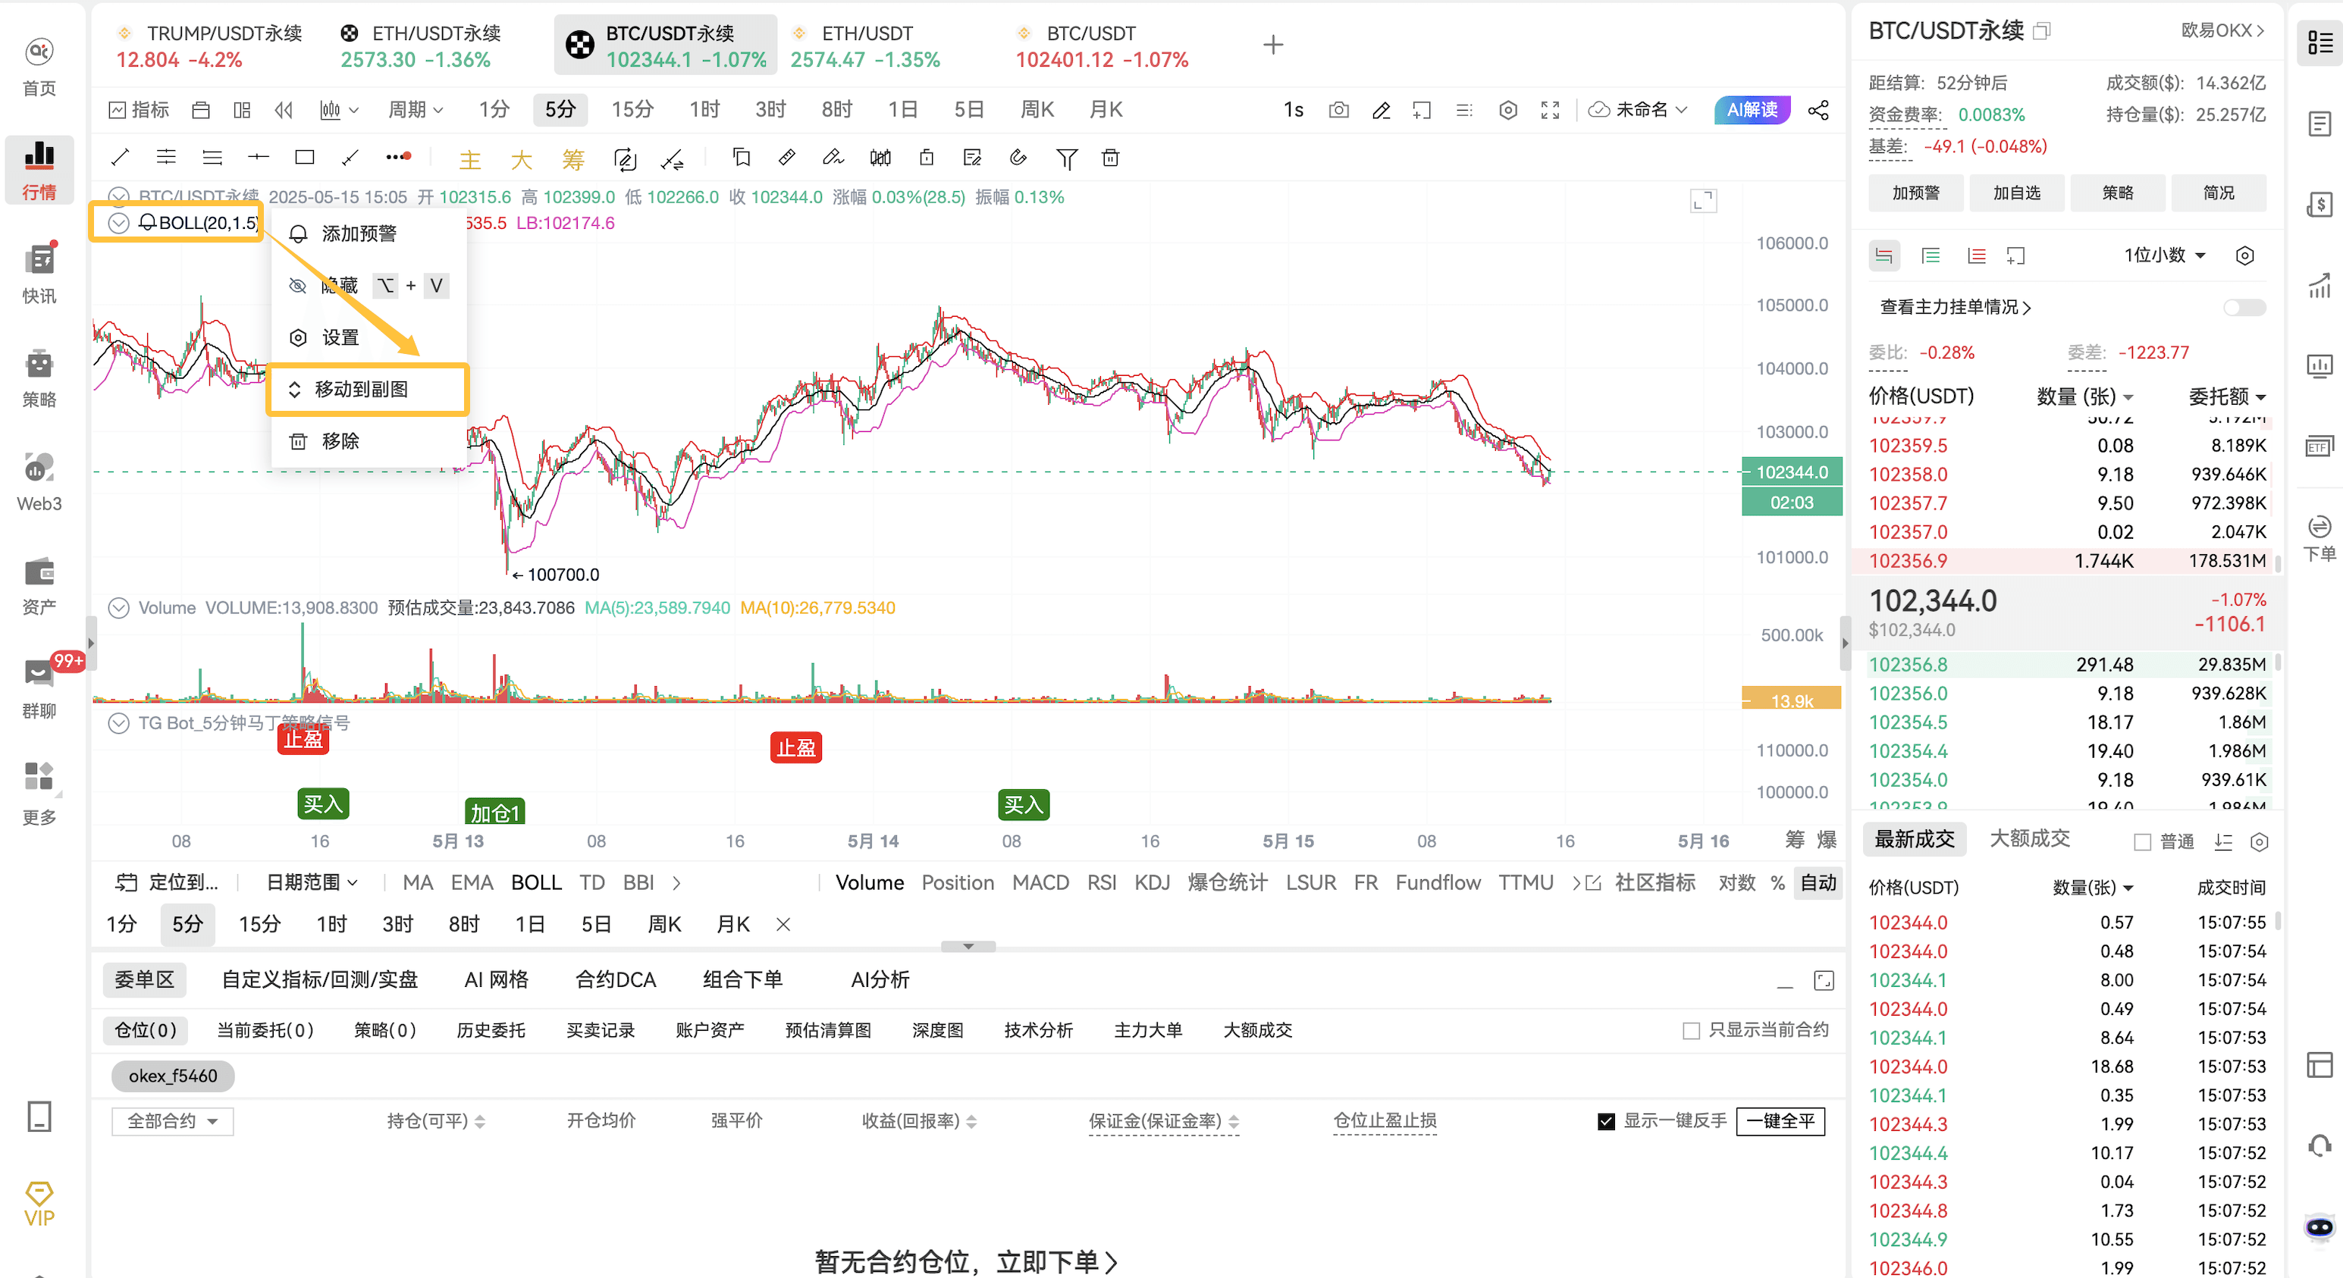Open the 快讯 news sidebar icon

[39, 273]
